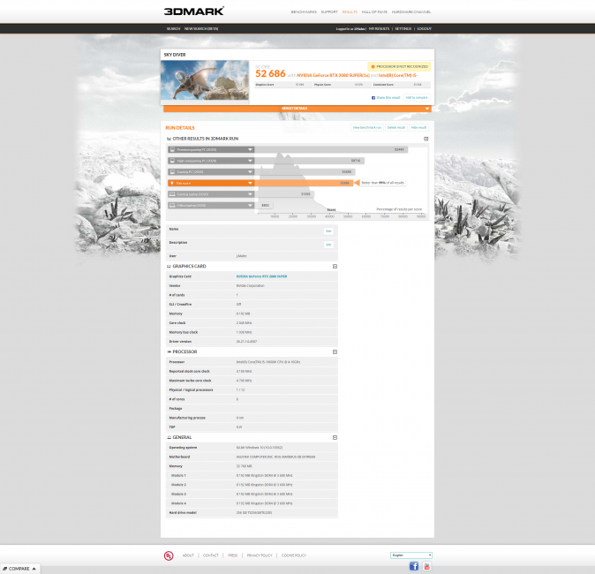Click the Compare tab icon
Image resolution: width=595 pixels, height=574 pixels.
(x=5, y=569)
